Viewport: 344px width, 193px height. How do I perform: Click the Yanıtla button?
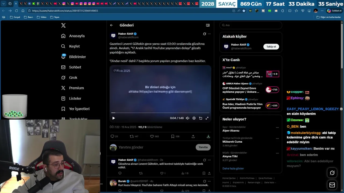[203, 147]
